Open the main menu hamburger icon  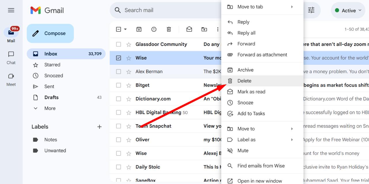tap(11, 10)
